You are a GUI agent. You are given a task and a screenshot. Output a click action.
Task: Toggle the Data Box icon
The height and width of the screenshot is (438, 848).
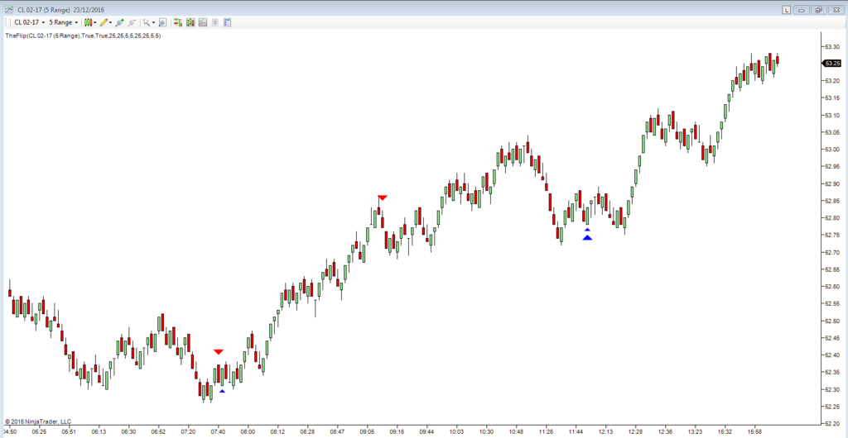tap(162, 22)
